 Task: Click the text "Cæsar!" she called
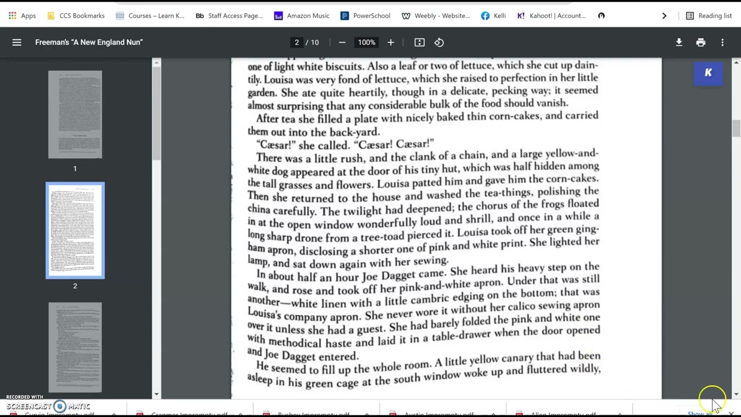click(x=303, y=145)
